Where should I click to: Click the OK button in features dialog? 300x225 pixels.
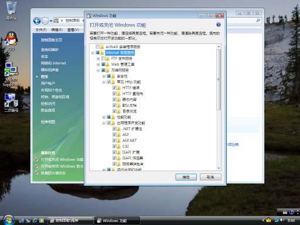click(186, 177)
